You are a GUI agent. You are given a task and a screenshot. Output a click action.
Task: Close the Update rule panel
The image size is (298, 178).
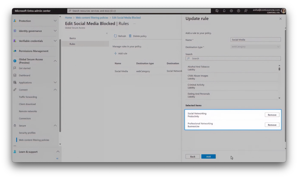click(x=280, y=18)
